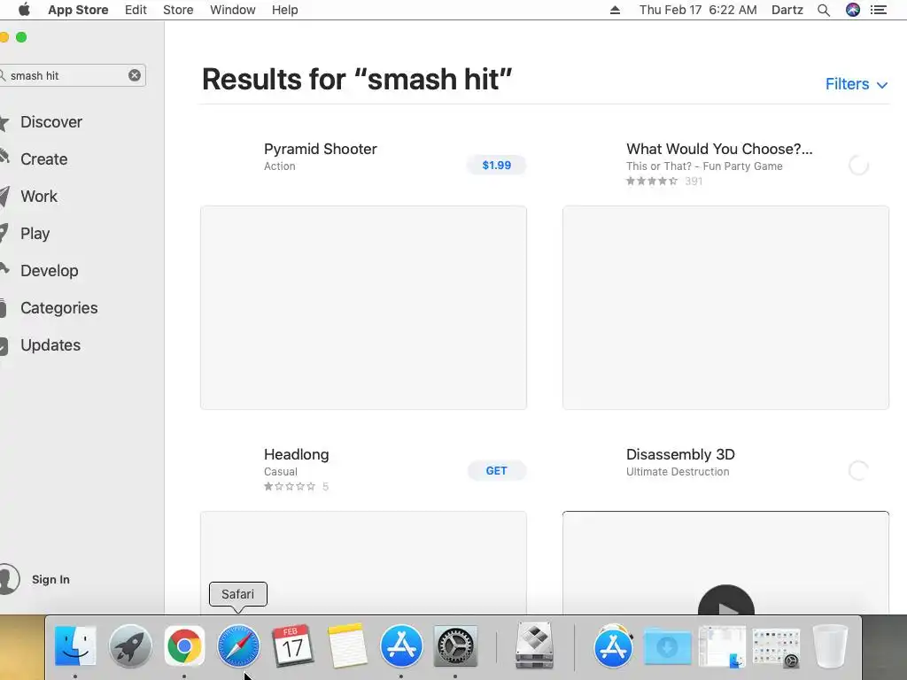Click the green zoom window button

click(21, 37)
